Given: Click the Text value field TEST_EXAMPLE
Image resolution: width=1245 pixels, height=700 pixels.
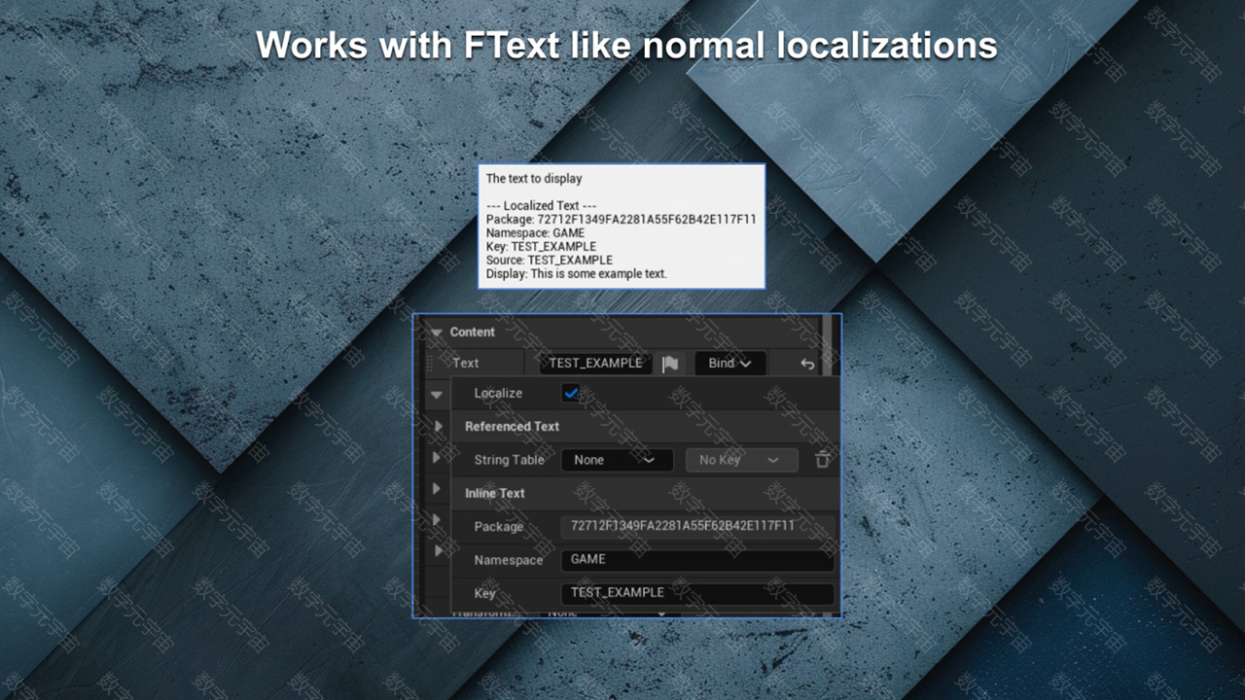Looking at the screenshot, I should tap(595, 363).
